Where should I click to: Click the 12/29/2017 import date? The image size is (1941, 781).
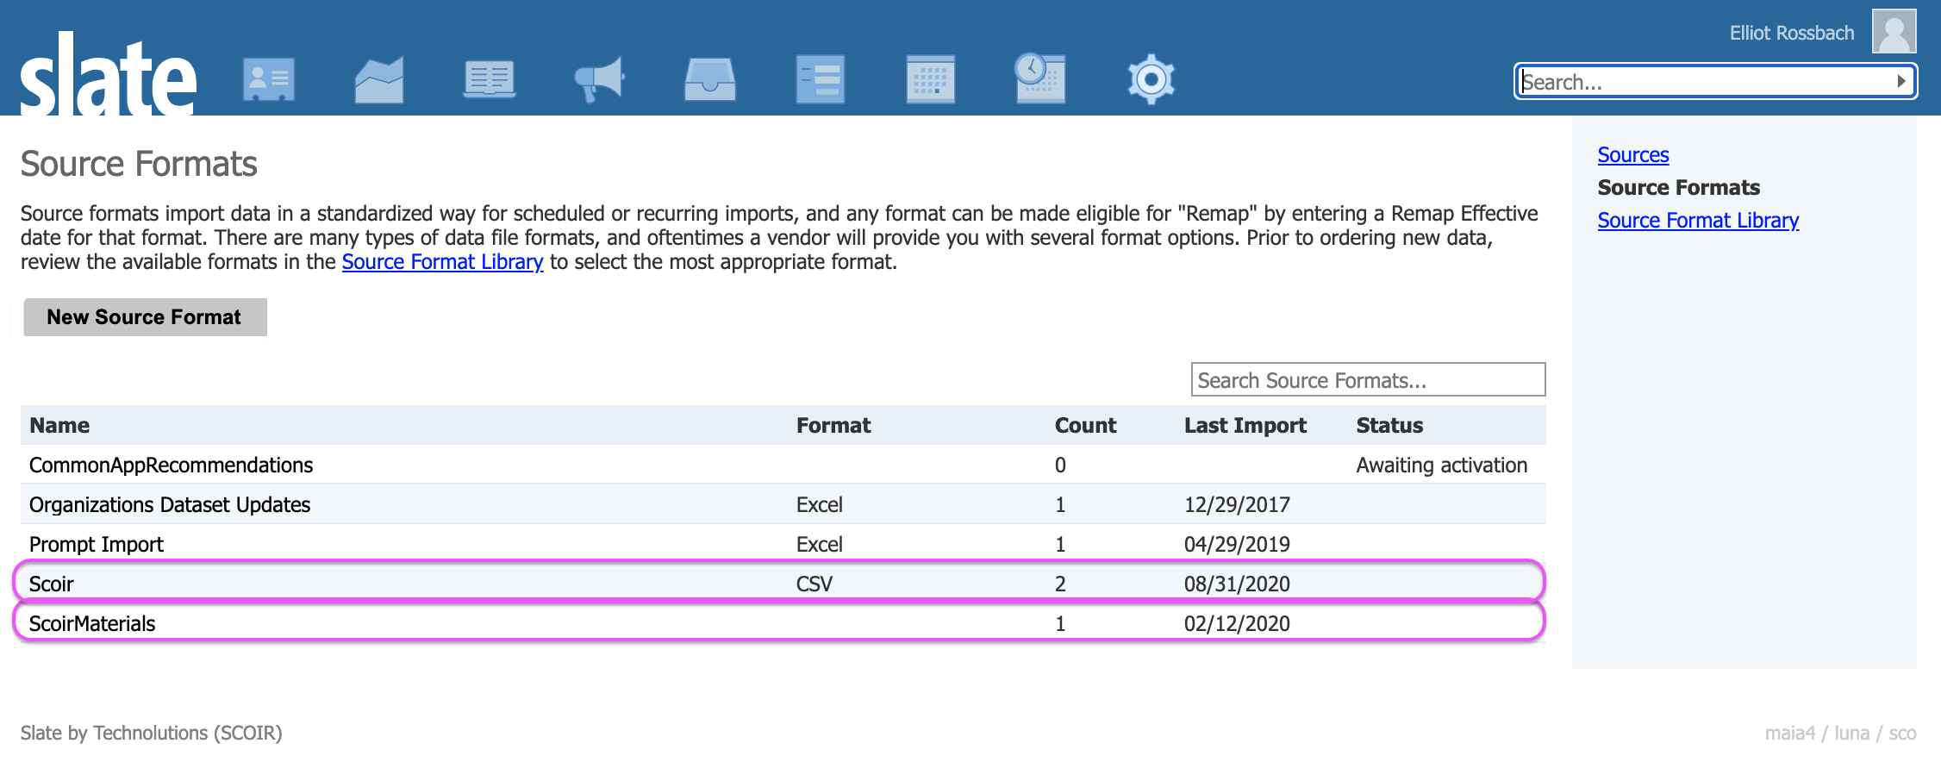[x=1237, y=505]
